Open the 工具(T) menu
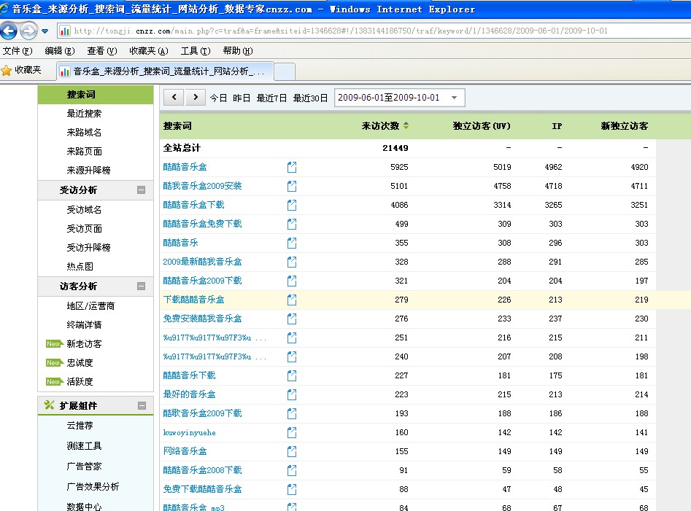 pos(196,51)
